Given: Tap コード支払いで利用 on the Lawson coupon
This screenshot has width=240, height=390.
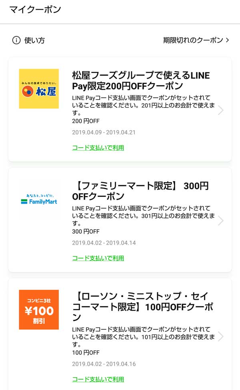Looking at the screenshot, I should point(98,379).
